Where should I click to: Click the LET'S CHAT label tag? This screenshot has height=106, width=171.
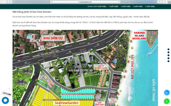[x=7, y=94]
